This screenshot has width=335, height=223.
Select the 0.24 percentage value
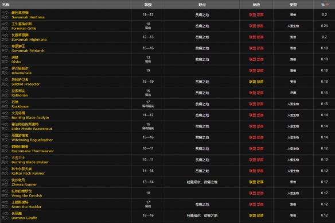tap(324, 26)
